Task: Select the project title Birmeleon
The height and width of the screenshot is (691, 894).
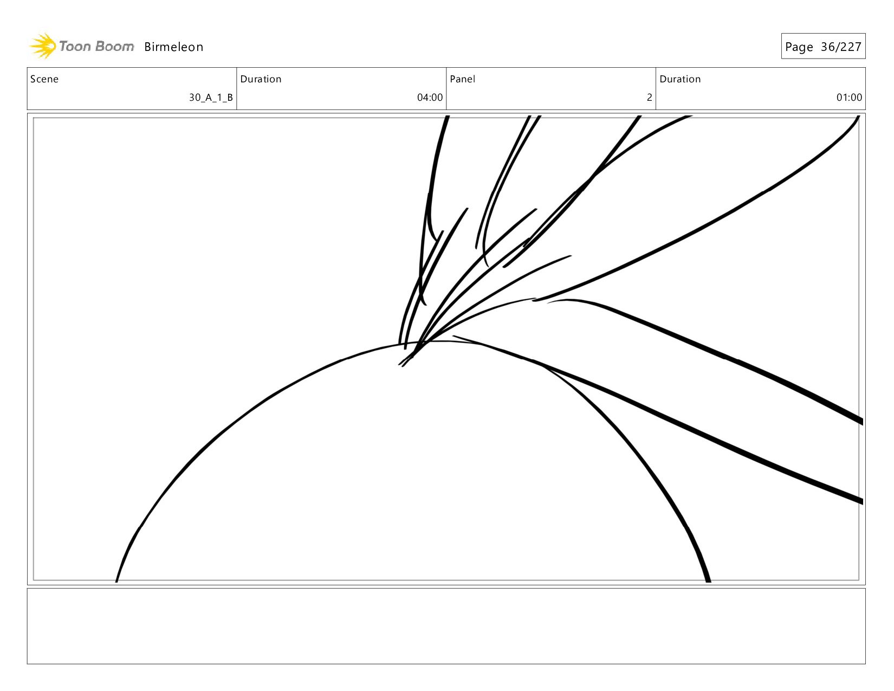Action: (173, 47)
